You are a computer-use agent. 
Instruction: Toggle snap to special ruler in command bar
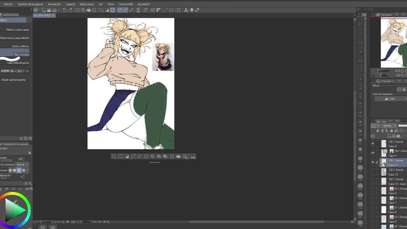pos(126,10)
